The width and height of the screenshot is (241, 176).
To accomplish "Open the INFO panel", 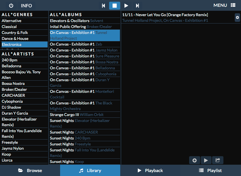I will click(26, 6).
